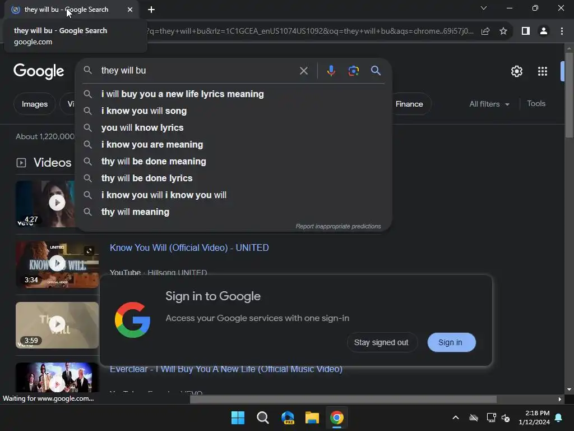The image size is (574, 431).
Task: Click 'Stay signed out' button
Action: 381,342
